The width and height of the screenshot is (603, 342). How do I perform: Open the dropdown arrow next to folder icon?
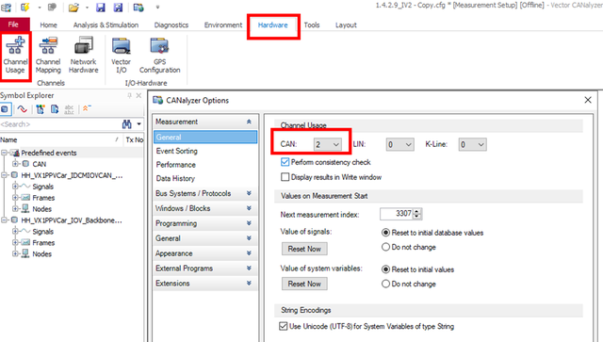[x=87, y=7]
